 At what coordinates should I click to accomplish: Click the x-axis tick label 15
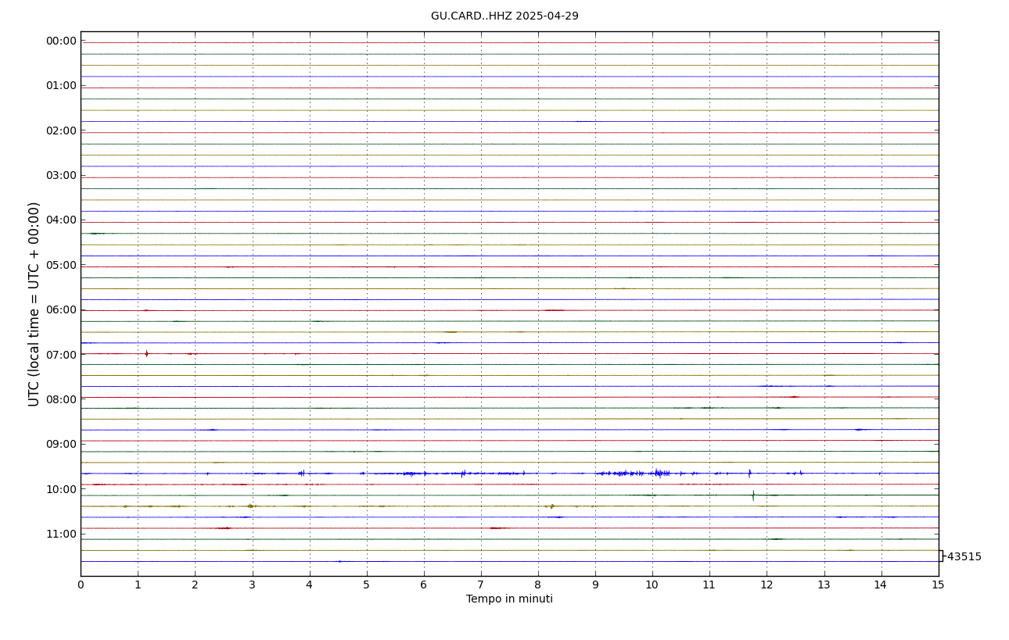939,585
